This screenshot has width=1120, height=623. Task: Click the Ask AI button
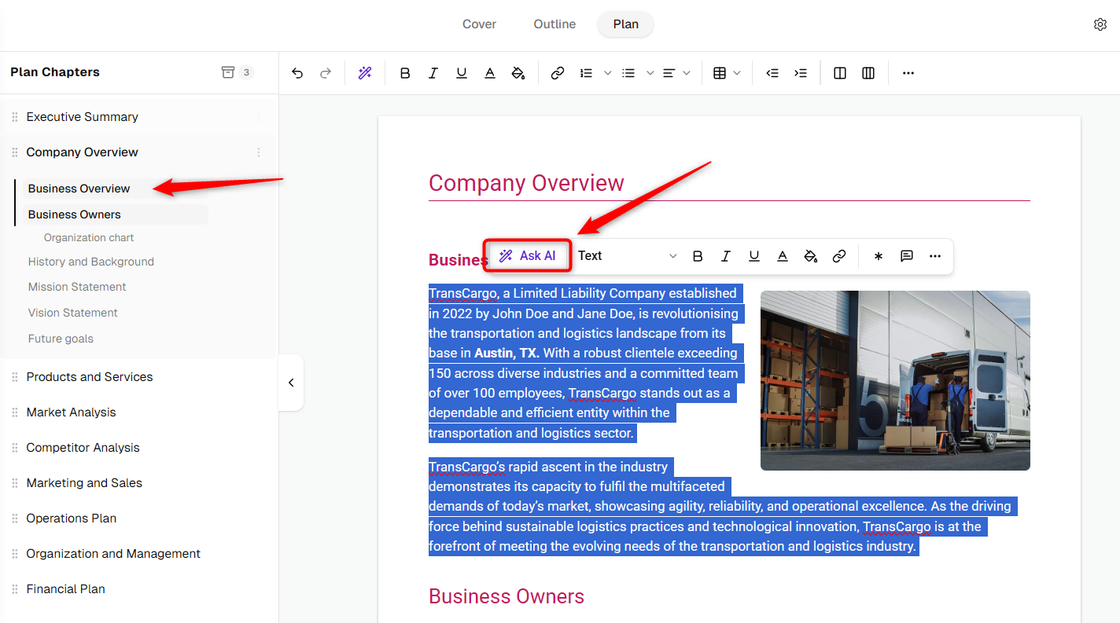coord(528,256)
